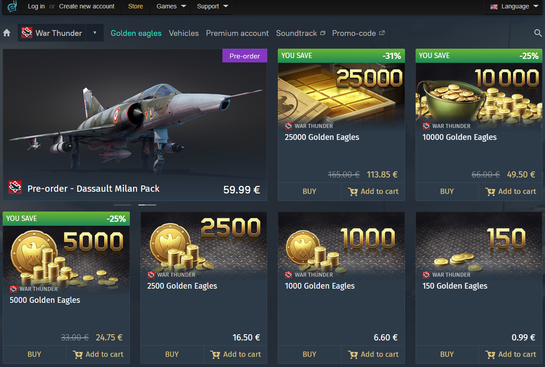Screen dimensions: 545x367
Task: Switch to the Vehicles tab
Action: point(184,33)
